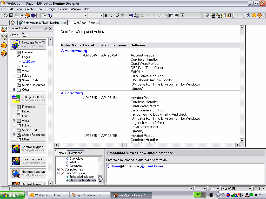Open the starred bookmarks folder in the left bar
The width and height of the screenshot is (266, 199).
(x=4, y=30)
